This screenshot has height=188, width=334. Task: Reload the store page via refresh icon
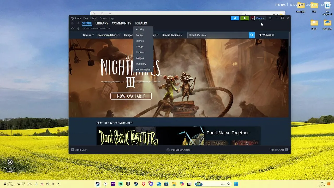(73, 28)
